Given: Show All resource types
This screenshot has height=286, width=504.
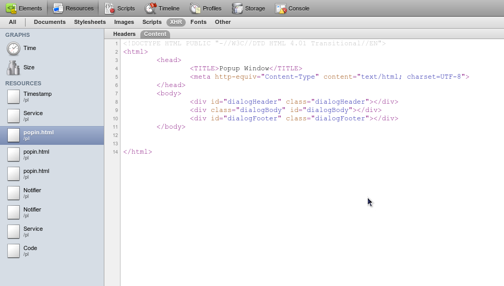Looking at the screenshot, I should click(x=13, y=22).
